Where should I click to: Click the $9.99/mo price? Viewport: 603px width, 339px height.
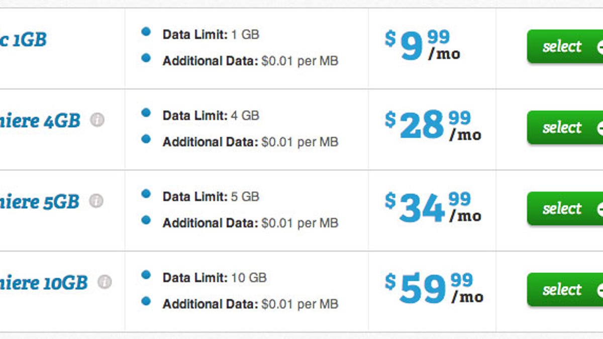pyautogui.click(x=423, y=45)
